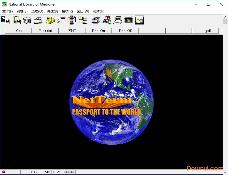Open the 文件(F) menu
The width and height of the screenshot is (228, 175).
tap(8, 11)
